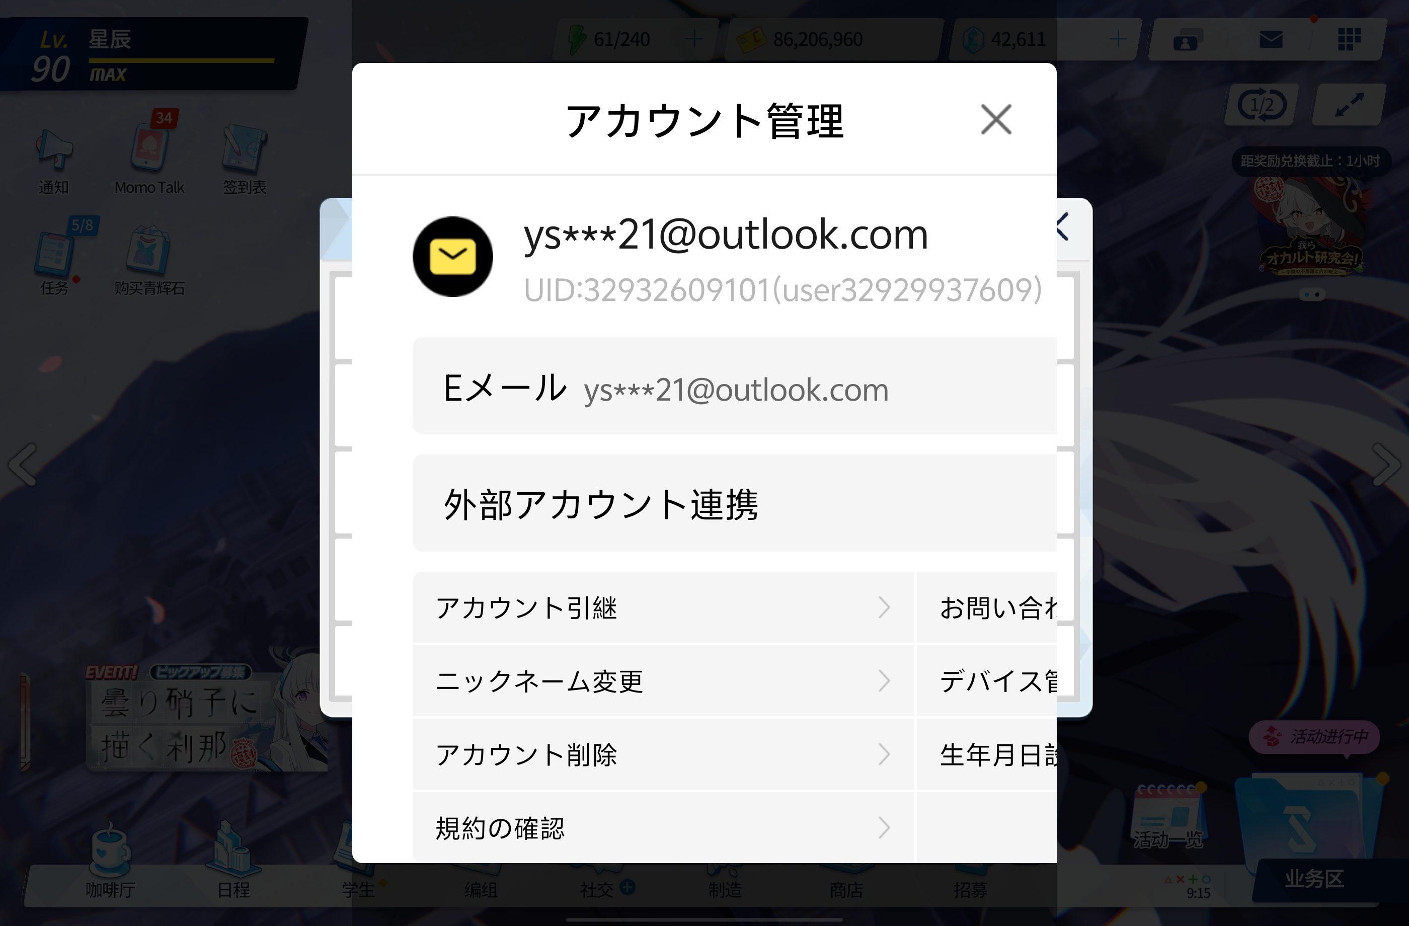Open 規約の確認 option

point(663,828)
